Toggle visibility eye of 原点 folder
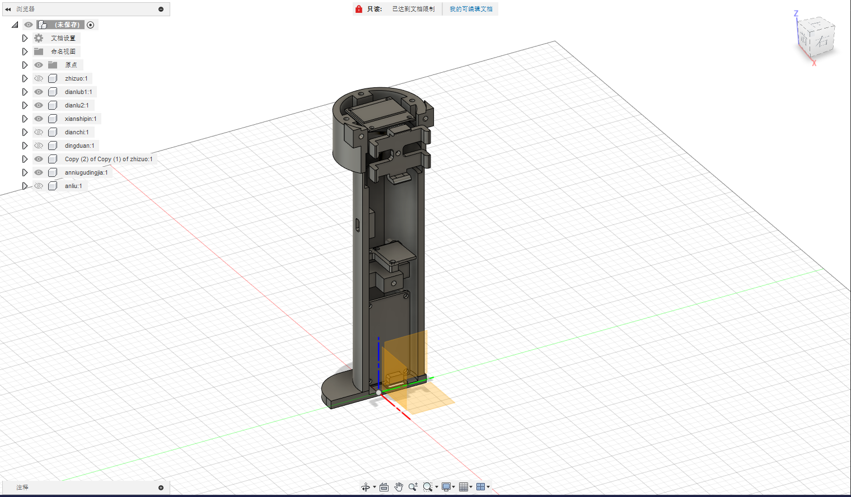This screenshot has height=497, width=851. [x=39, y=65]
